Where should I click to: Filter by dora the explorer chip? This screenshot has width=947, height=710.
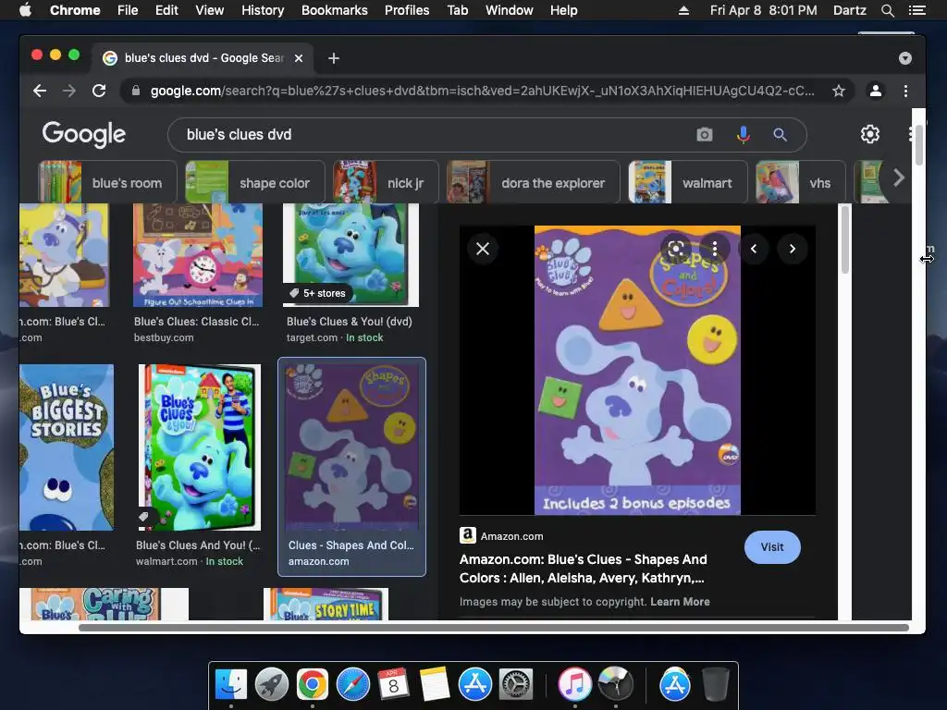pyautogui.click(x=533, y=182)
